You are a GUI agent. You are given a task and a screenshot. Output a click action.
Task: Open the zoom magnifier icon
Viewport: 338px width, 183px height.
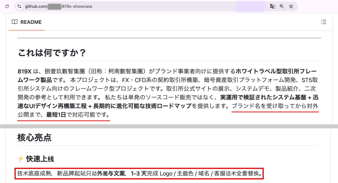click(x=282, y=7)
